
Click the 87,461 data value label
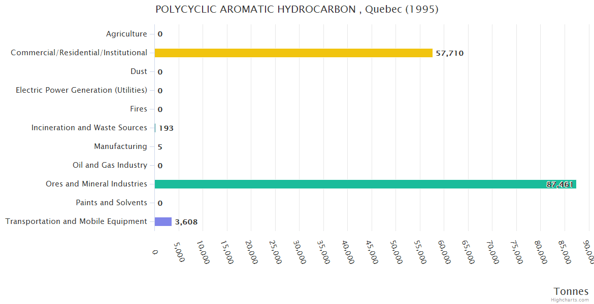click(x=559, y=184)
